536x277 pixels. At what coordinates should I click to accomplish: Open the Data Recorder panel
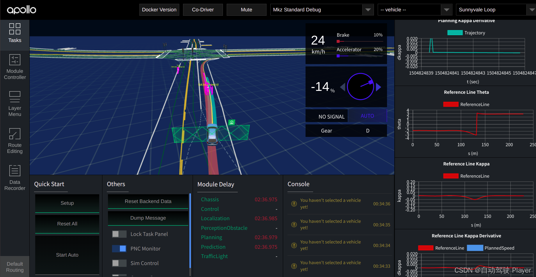(15, 178)
